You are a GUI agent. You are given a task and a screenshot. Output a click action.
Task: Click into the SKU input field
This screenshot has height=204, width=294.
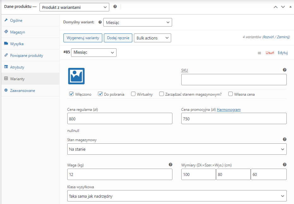tap(234, 80)
